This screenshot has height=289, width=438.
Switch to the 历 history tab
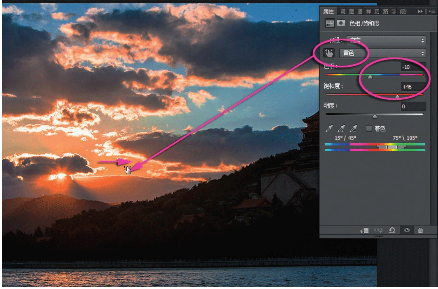click(x=377, y=11)
